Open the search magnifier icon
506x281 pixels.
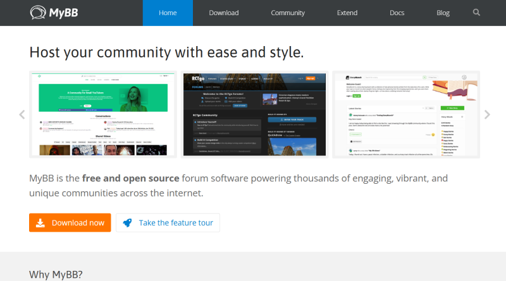click(476, 13)
